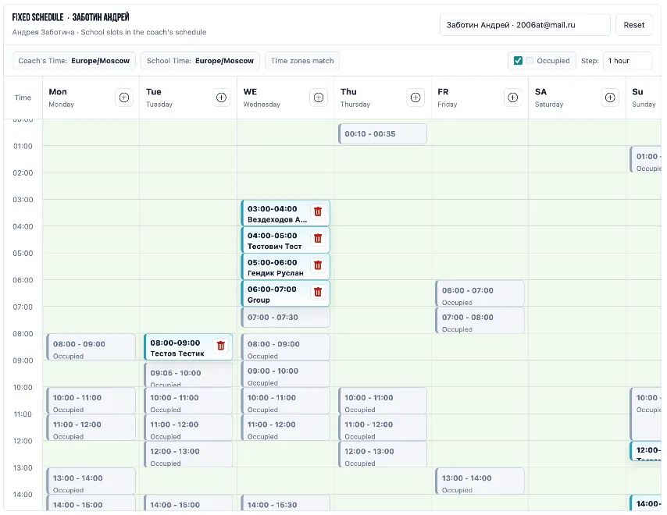Delete the 06:00-07:00 Group slot
The image size is (667, 515).
pos(318,292)
